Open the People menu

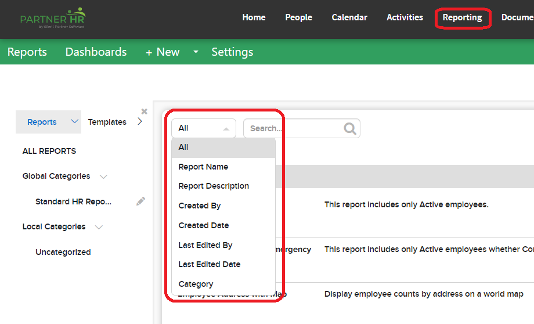299,17
